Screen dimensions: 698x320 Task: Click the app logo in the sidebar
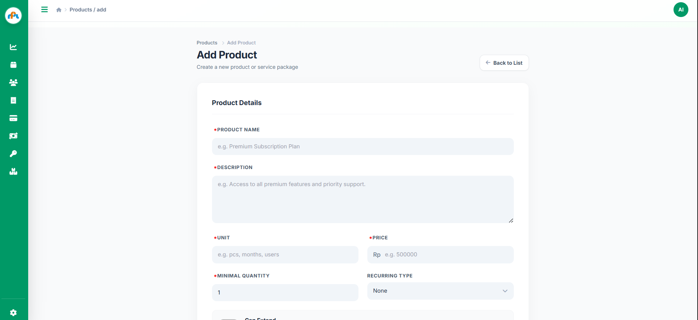tap(13, 16)
